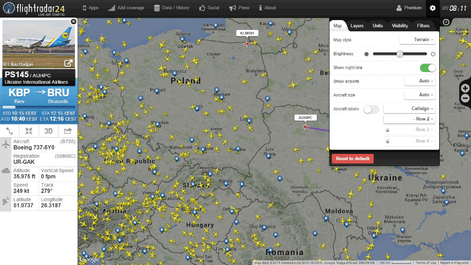Open the Show airports Auto dropdown
Screen dimensions: 471x265
point(420,81)
